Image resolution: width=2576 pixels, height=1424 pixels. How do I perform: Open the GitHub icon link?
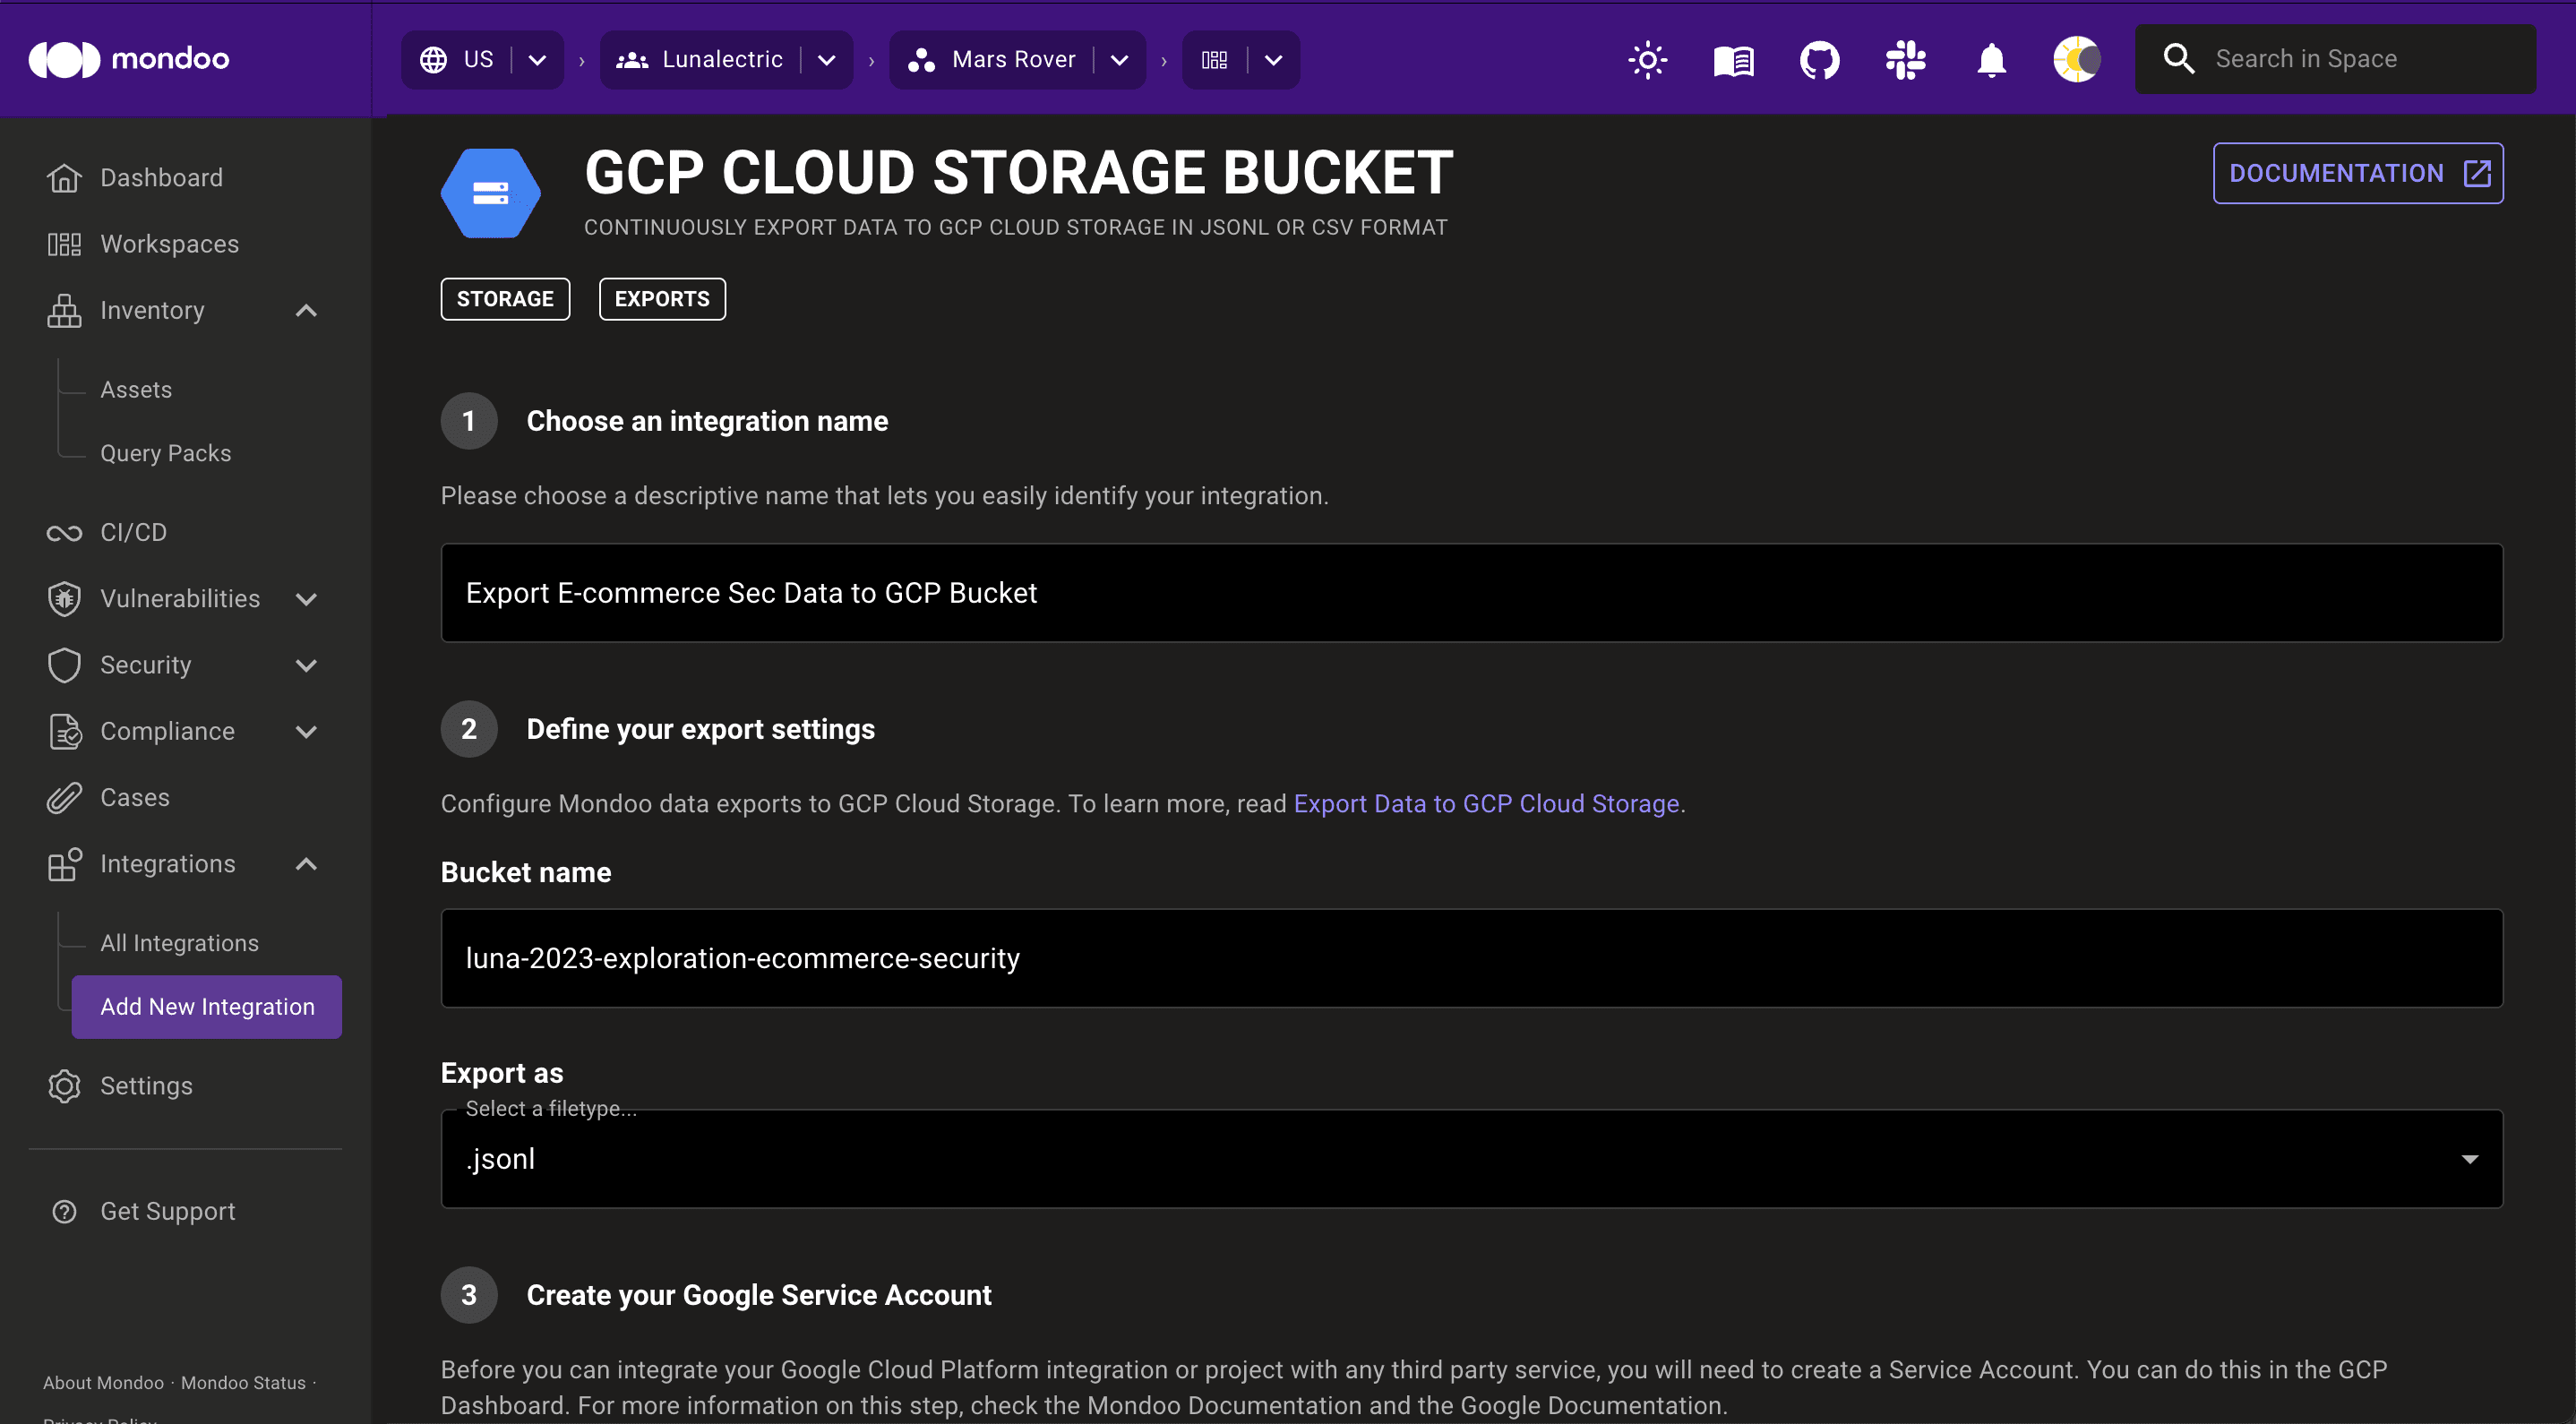point(1819,60)
